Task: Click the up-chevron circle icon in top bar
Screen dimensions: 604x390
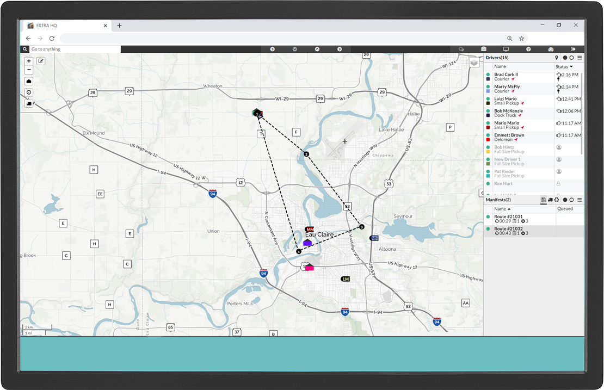Action: point(317,49)
